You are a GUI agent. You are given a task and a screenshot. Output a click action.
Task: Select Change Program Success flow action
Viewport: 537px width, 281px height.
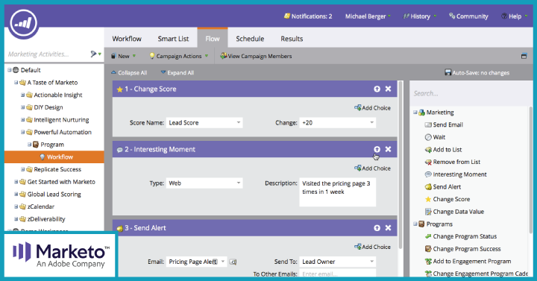[x=462, y=249]
